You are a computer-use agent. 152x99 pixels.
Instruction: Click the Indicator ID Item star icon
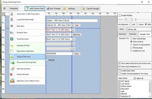pyautogui.click(x=12, y=46)
